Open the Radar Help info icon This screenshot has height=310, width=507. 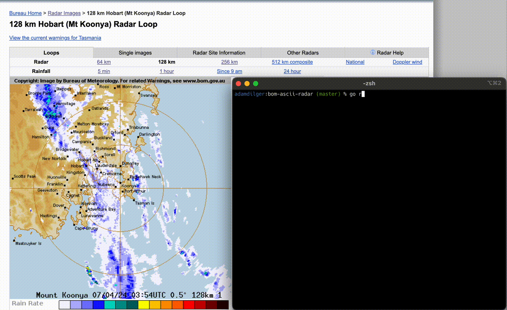373,52
